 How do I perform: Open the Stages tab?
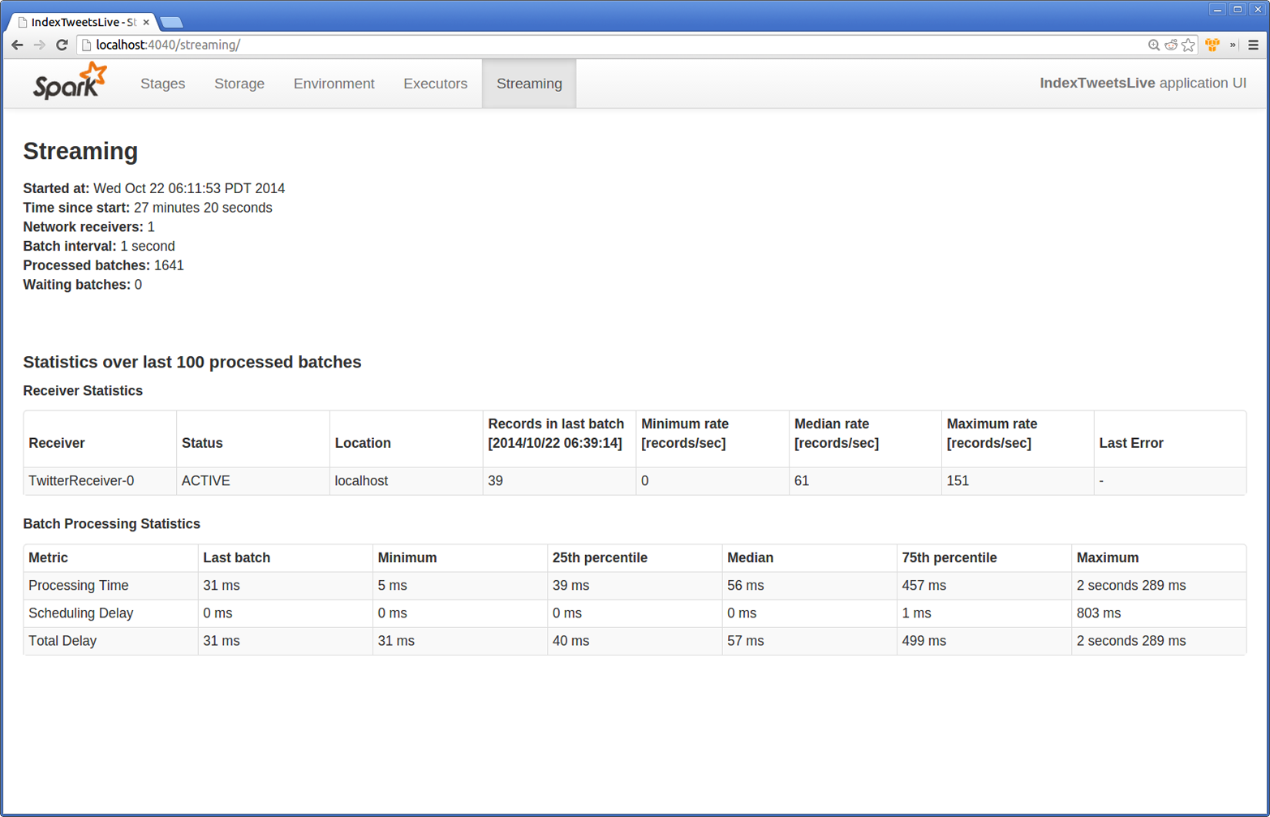point(162,84)
